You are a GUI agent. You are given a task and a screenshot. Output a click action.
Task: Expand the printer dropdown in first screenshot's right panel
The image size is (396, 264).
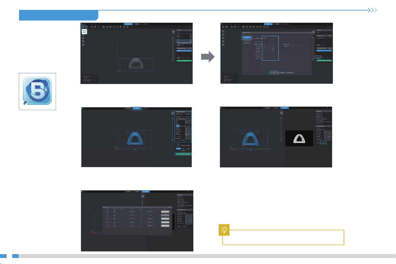click(x=184, y=32)
